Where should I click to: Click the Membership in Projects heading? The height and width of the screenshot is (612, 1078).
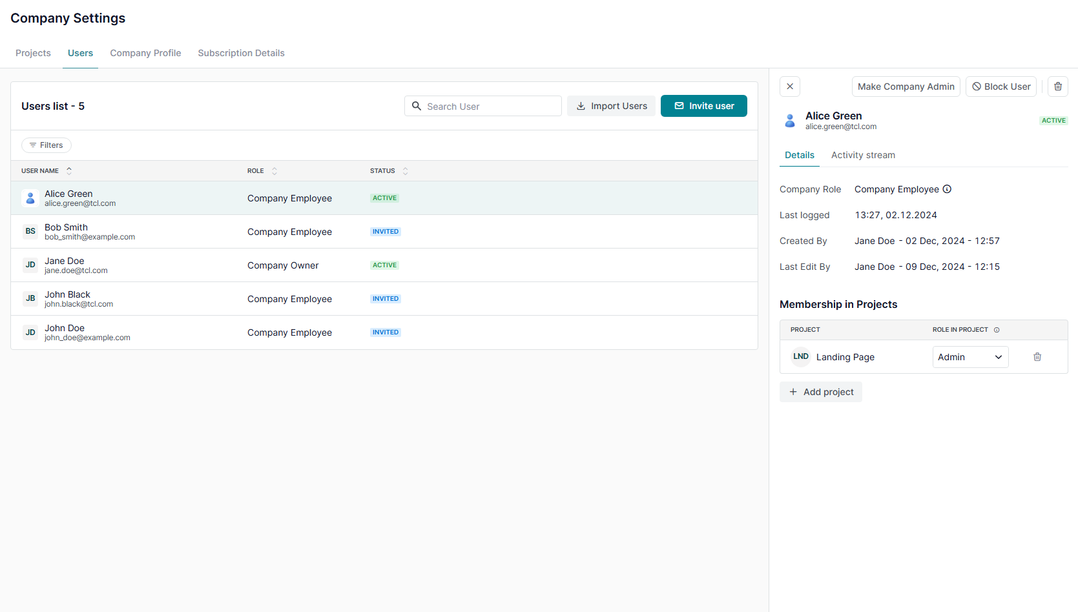click(x=838, y=304)
